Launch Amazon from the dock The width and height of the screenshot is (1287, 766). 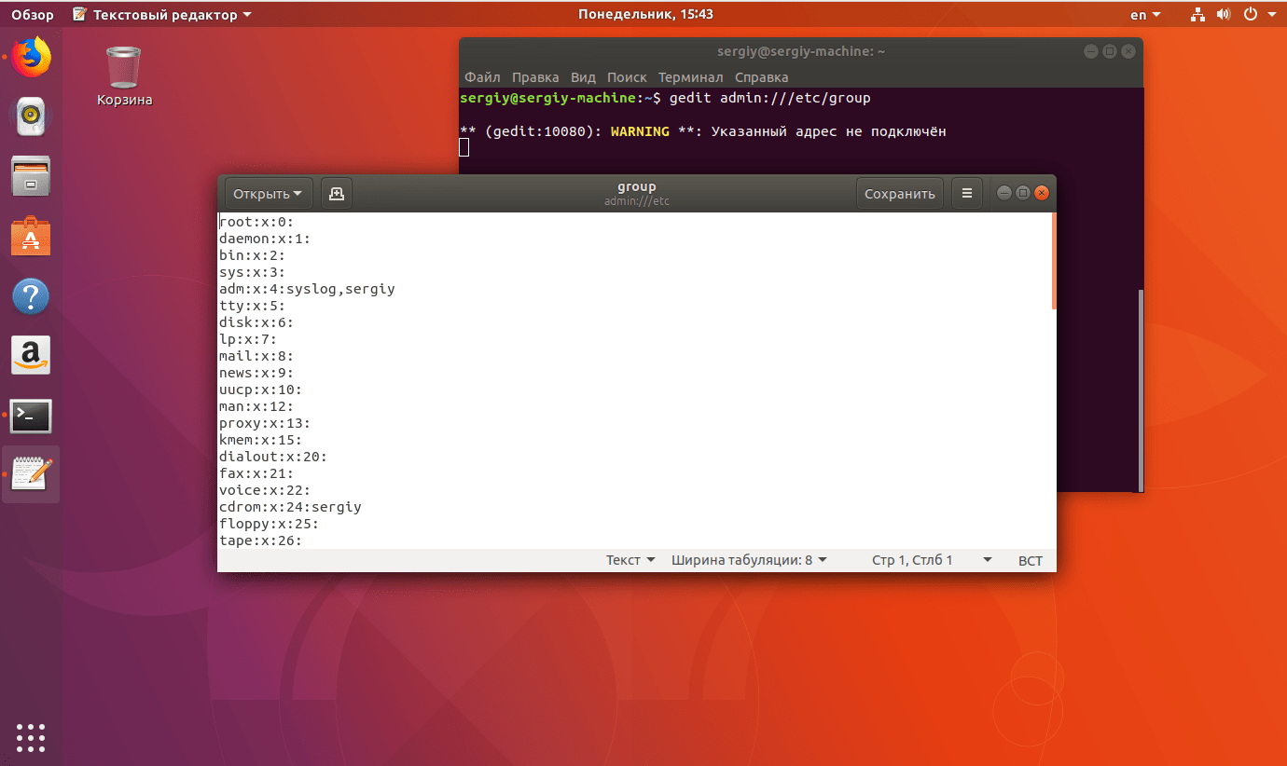(x=31, y=355)
